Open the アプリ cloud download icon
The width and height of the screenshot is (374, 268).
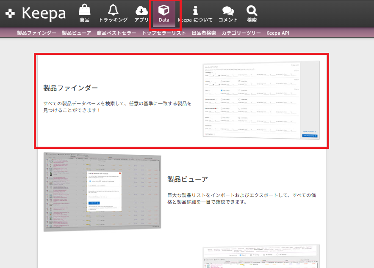click(x=141, y=10)
